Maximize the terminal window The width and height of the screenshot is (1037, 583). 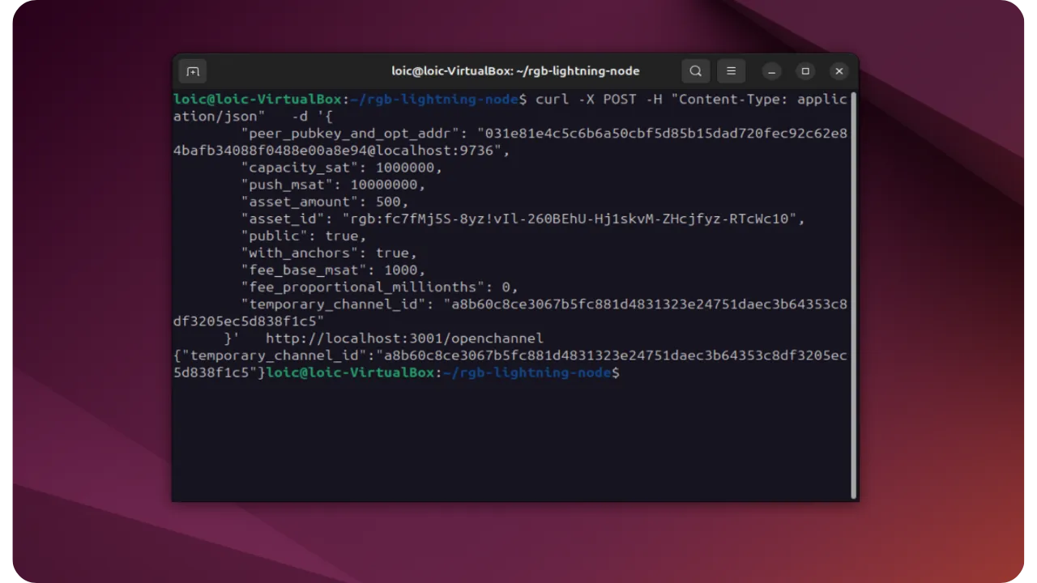coord(805,71)
